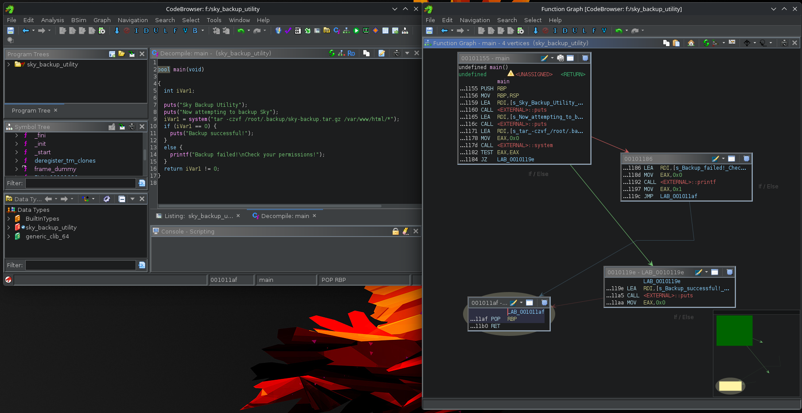This screenshot has width=802, height=413.
Task: Switch to the Listing: sky_backup_u... tab
Action: [x=198, y=216]
